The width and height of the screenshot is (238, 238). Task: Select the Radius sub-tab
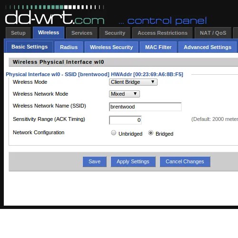[x=69, y=47]
